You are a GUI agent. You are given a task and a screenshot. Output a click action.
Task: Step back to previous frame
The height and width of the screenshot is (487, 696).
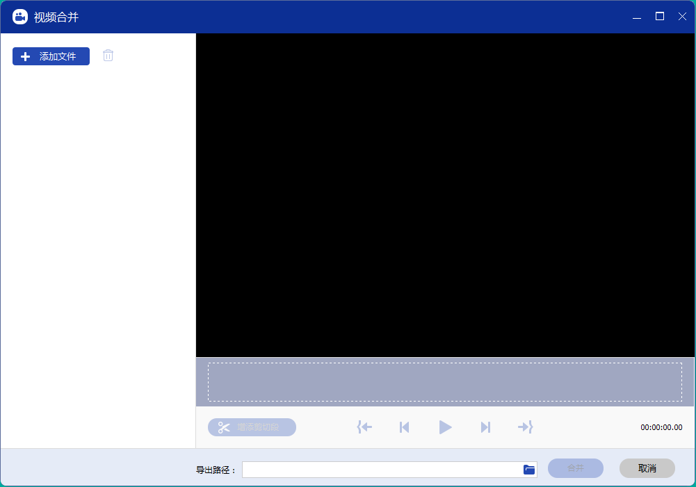(404, 427)
